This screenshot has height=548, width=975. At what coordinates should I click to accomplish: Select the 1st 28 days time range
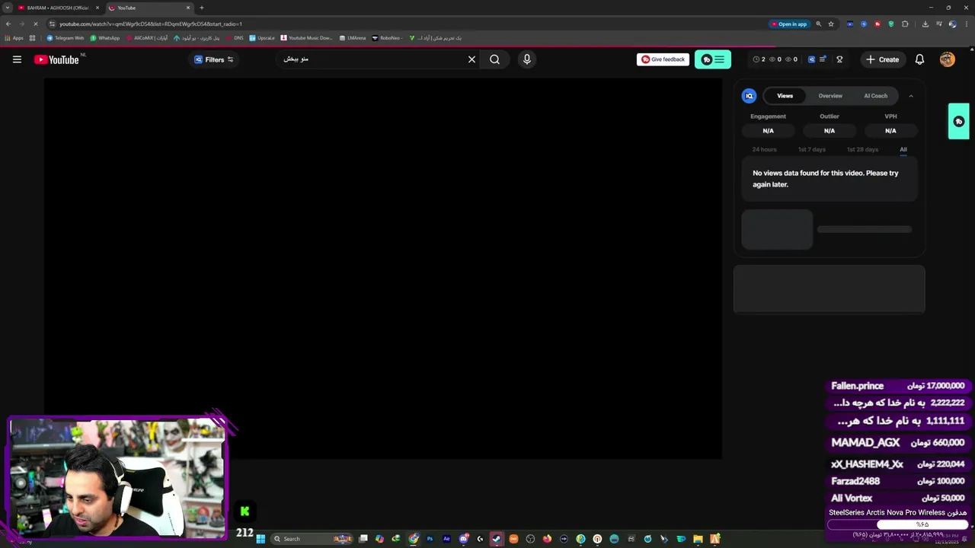pos(862,149)
